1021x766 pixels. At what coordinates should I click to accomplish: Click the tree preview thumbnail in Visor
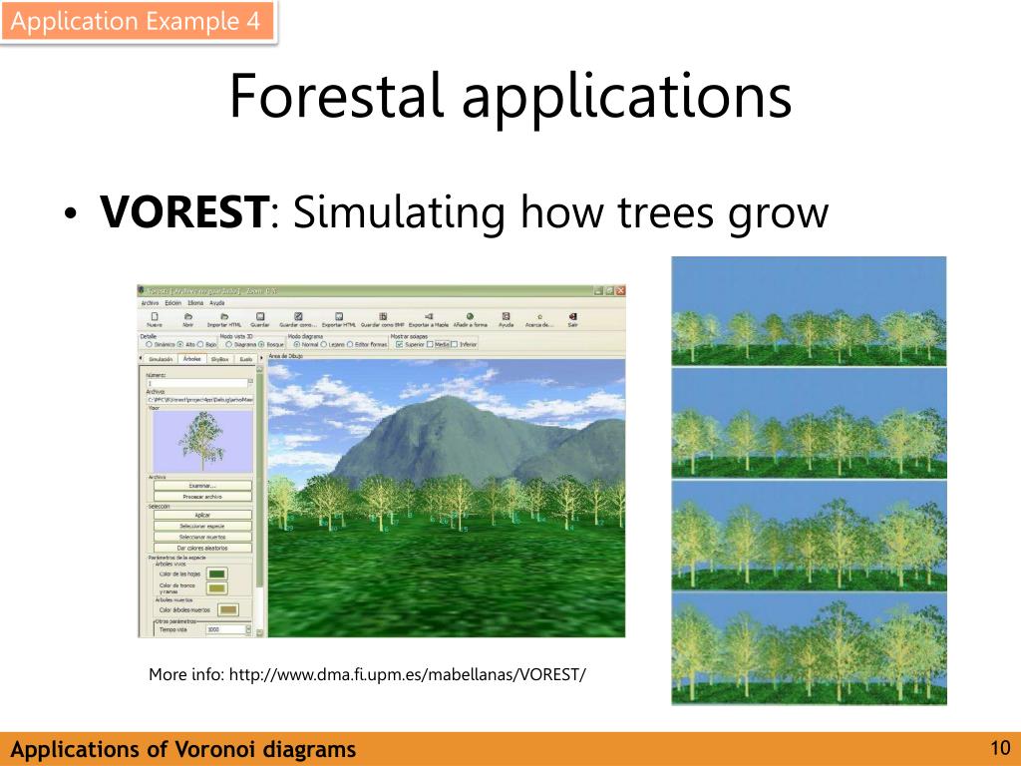coord(201,441)
